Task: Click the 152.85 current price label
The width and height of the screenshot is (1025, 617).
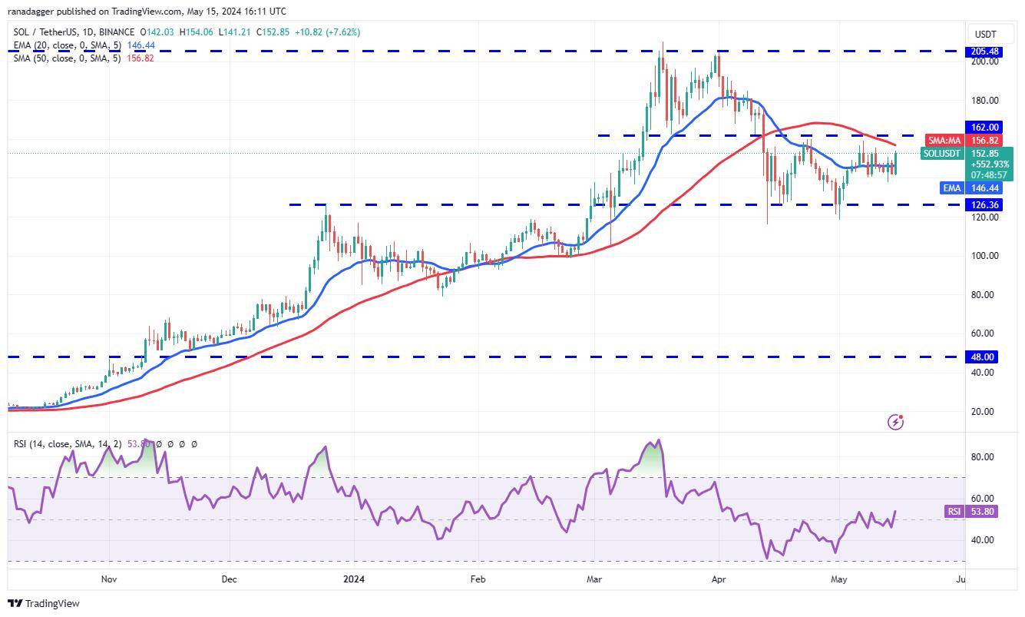Action: (985, 153)
